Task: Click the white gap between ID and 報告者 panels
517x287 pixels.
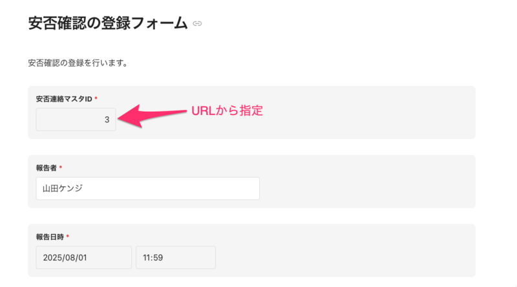Action: click(252, 147)
